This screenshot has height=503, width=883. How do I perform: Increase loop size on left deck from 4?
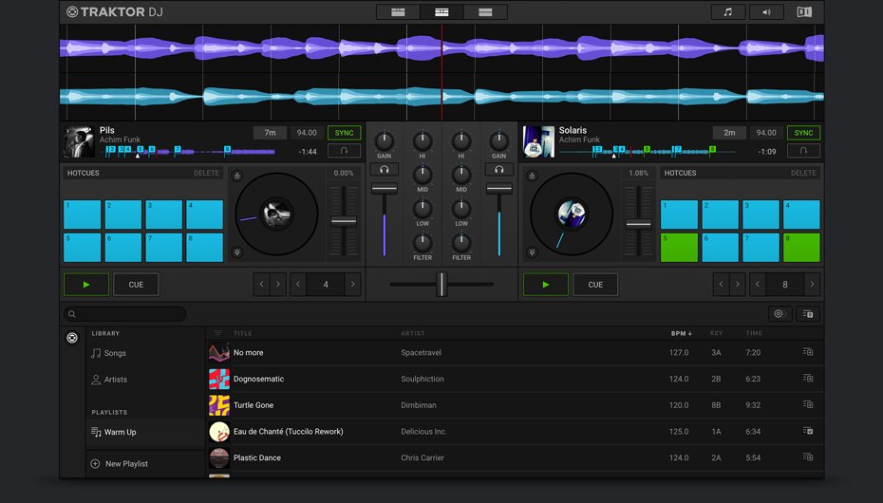pyautogui.click(x=352, y=284)
